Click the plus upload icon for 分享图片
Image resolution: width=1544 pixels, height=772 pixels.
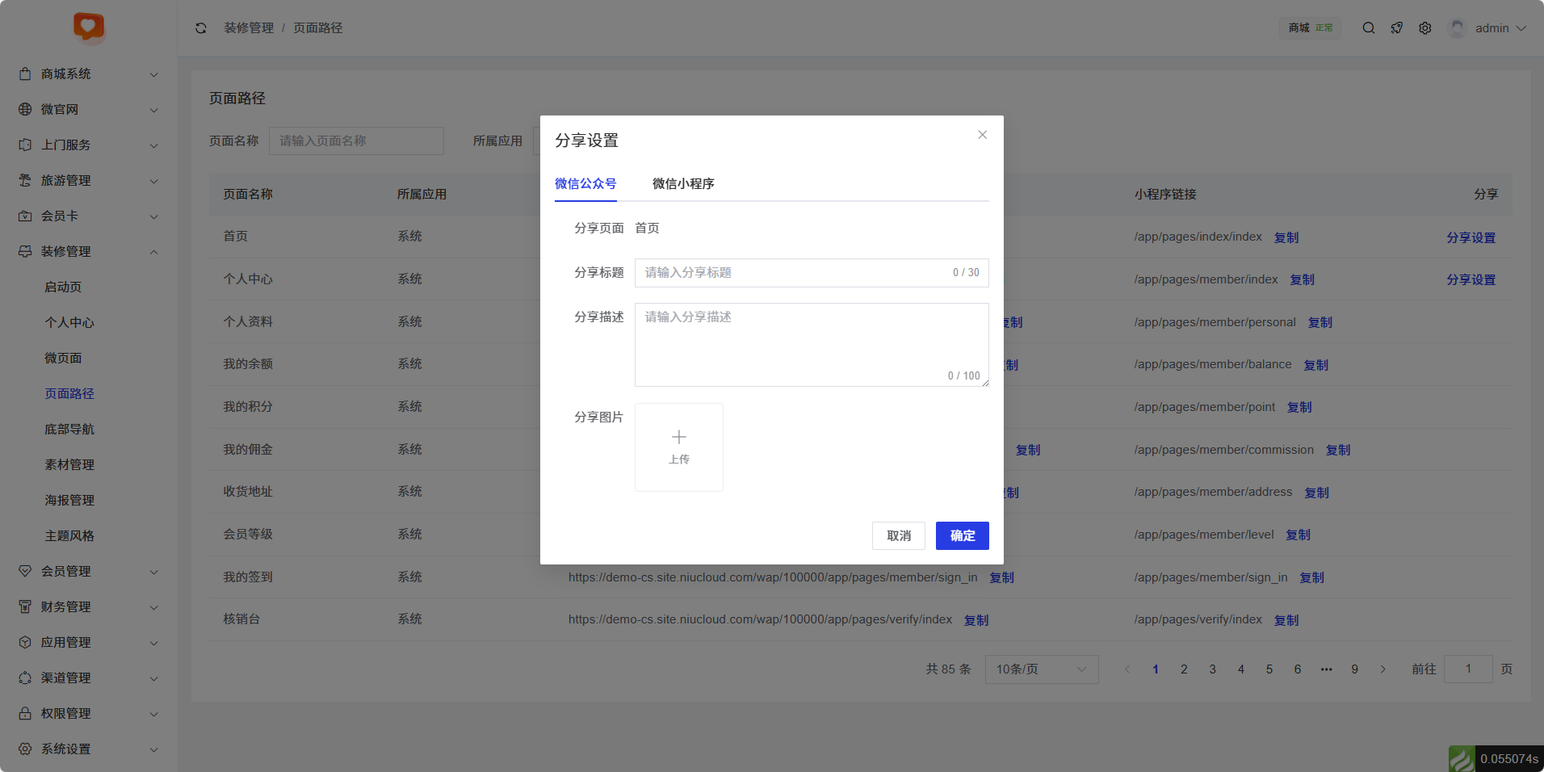tap(679, 438)
